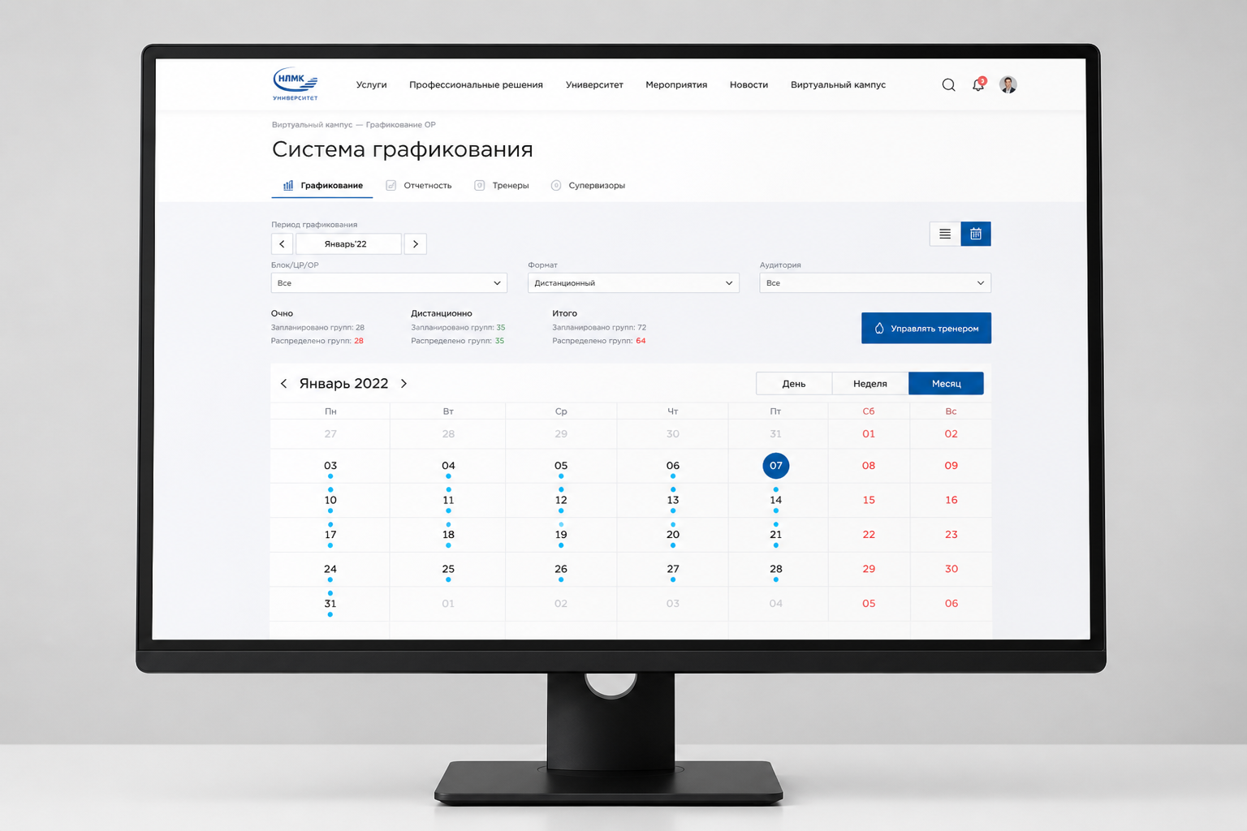Open the notifications bell
Viewport: 1247px width, 831px height.
[x=978, y=84]
